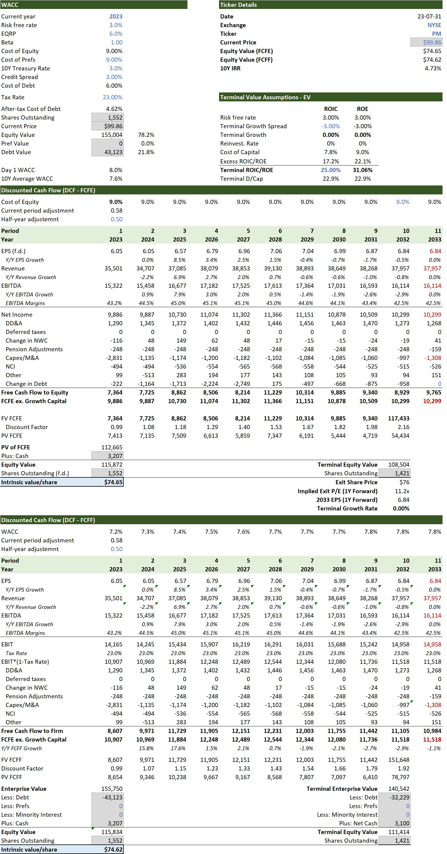The width and height of the screenshot is (447, 854).
Task: Click the Risk free rate 3.0% cell in WACC
Action: click(x=116, y=25)
